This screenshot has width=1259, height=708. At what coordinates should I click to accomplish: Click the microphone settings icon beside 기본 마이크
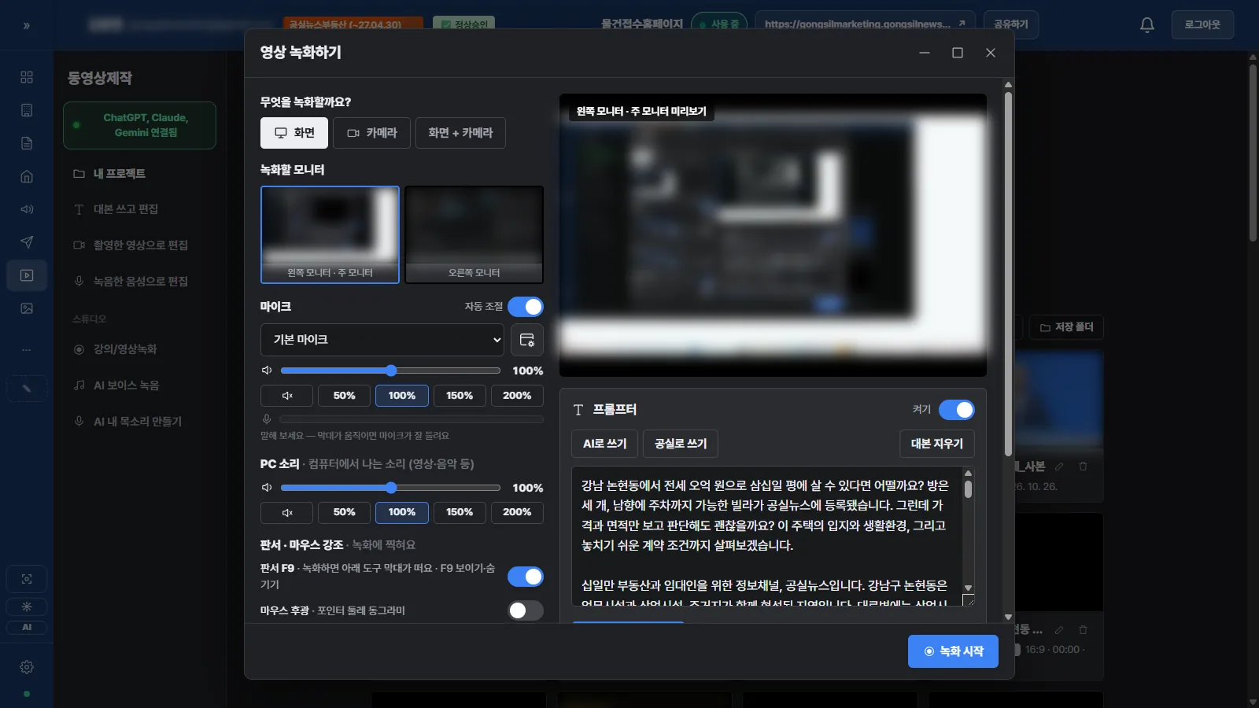click(526, 340)
